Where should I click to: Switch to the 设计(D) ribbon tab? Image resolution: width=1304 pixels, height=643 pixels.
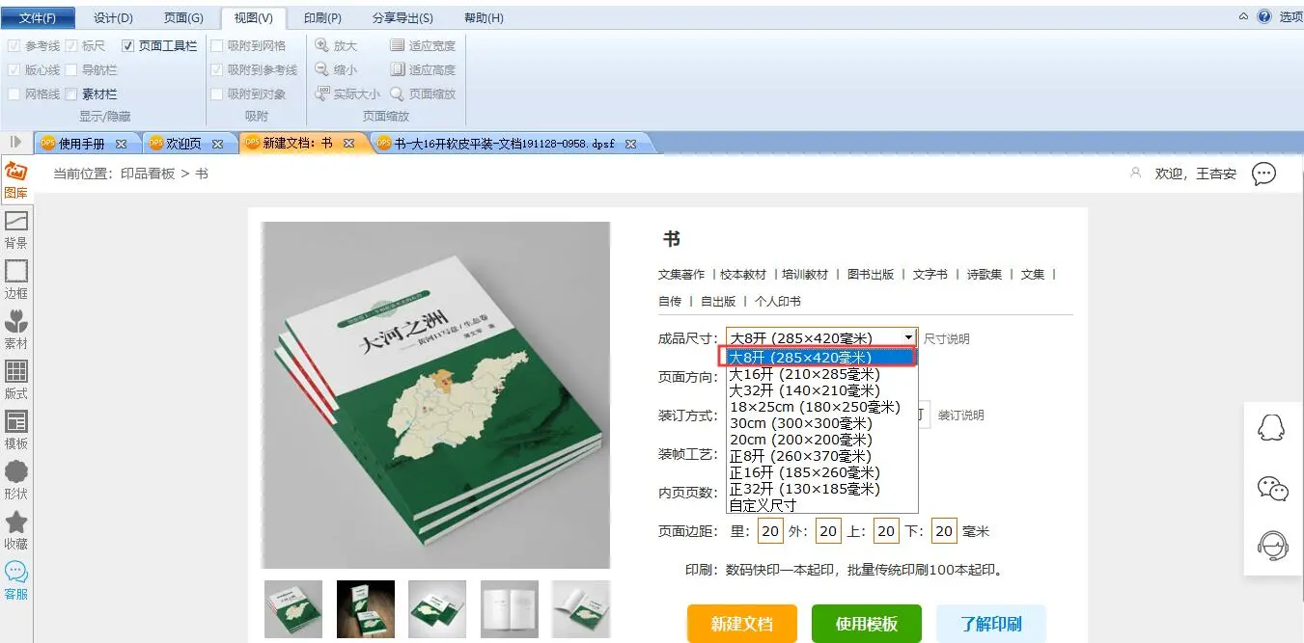tap(113, 17)
